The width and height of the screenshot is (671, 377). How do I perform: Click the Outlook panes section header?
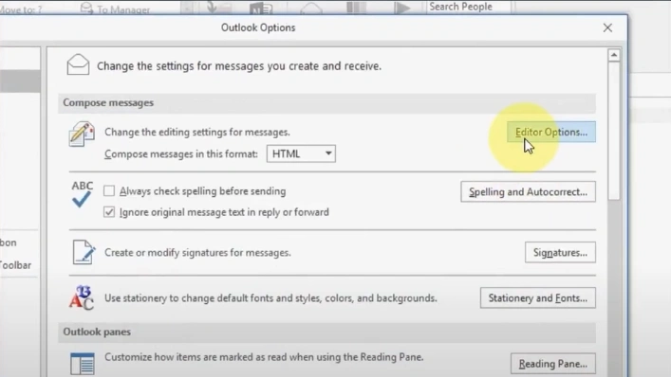[326, 332]
